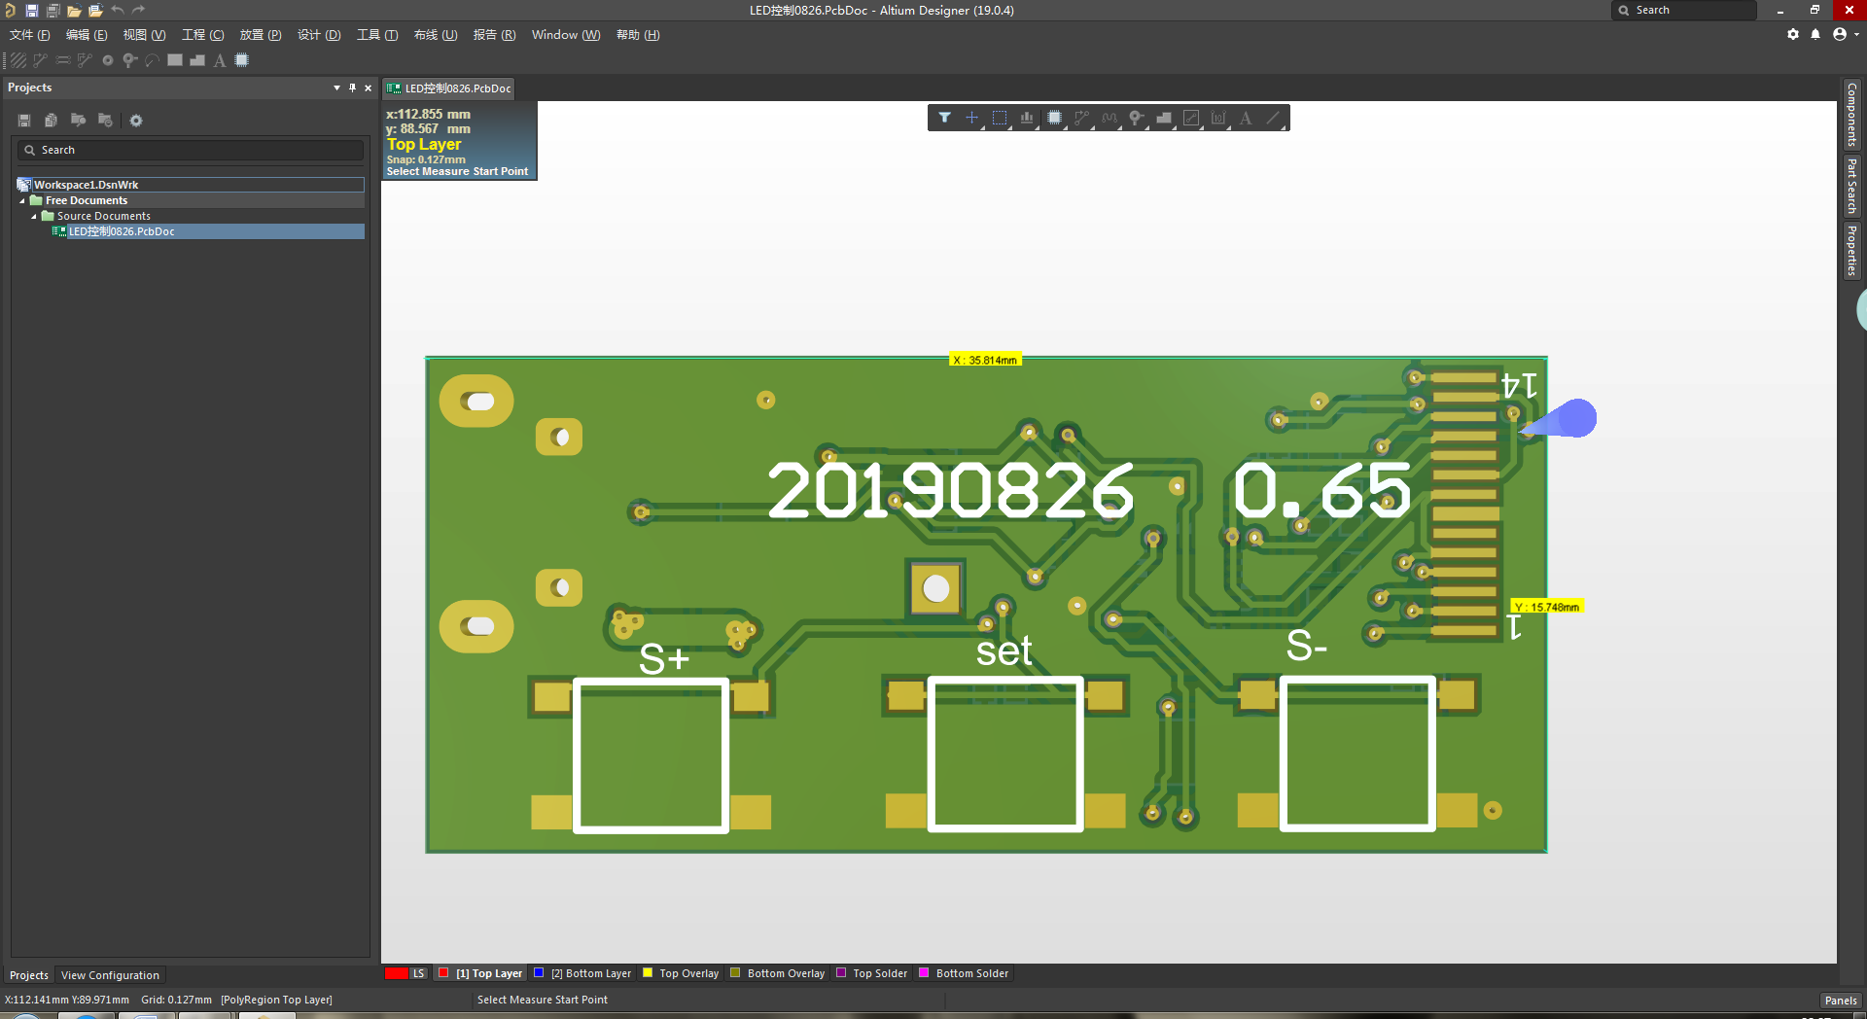This screenshot has height=1019, width=1867.
Task: Collapse the Source Documents tree node
Action: click(34, 216)
